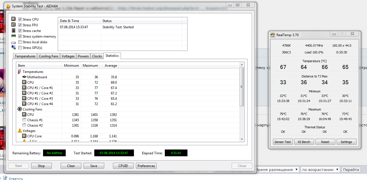Click the statistics list scroll down arrow
The width and height of the screenshot is (367, 182).
click(242, 139)
